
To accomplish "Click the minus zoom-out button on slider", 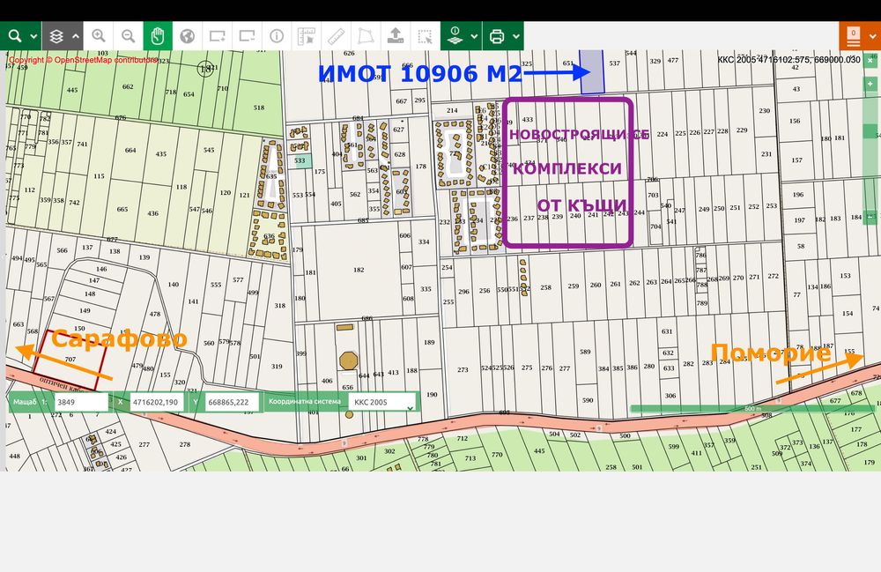I will [870, 216].
